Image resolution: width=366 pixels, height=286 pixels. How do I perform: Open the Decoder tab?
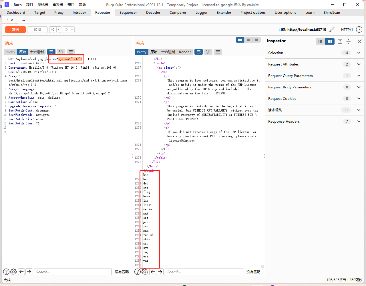[153, 12]
